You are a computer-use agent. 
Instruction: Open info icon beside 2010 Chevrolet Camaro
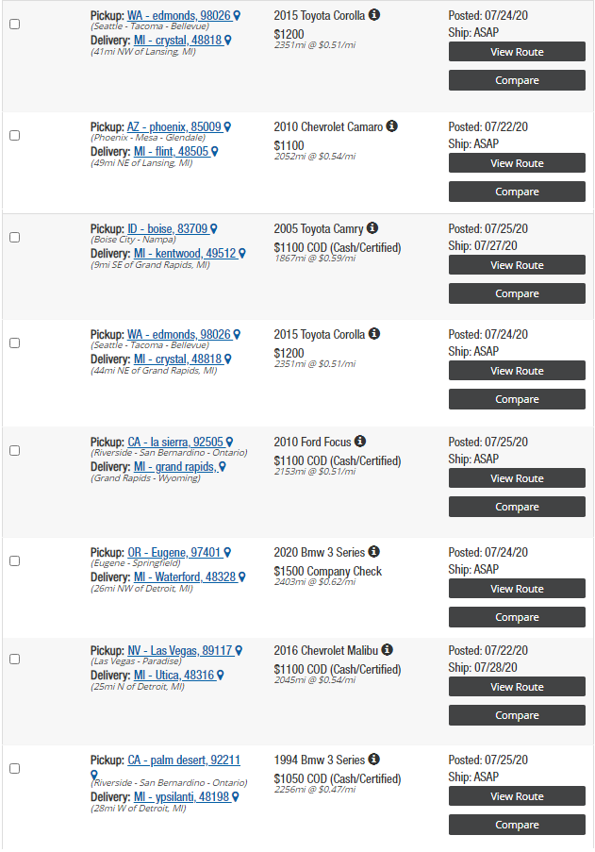tap(391, 126)
